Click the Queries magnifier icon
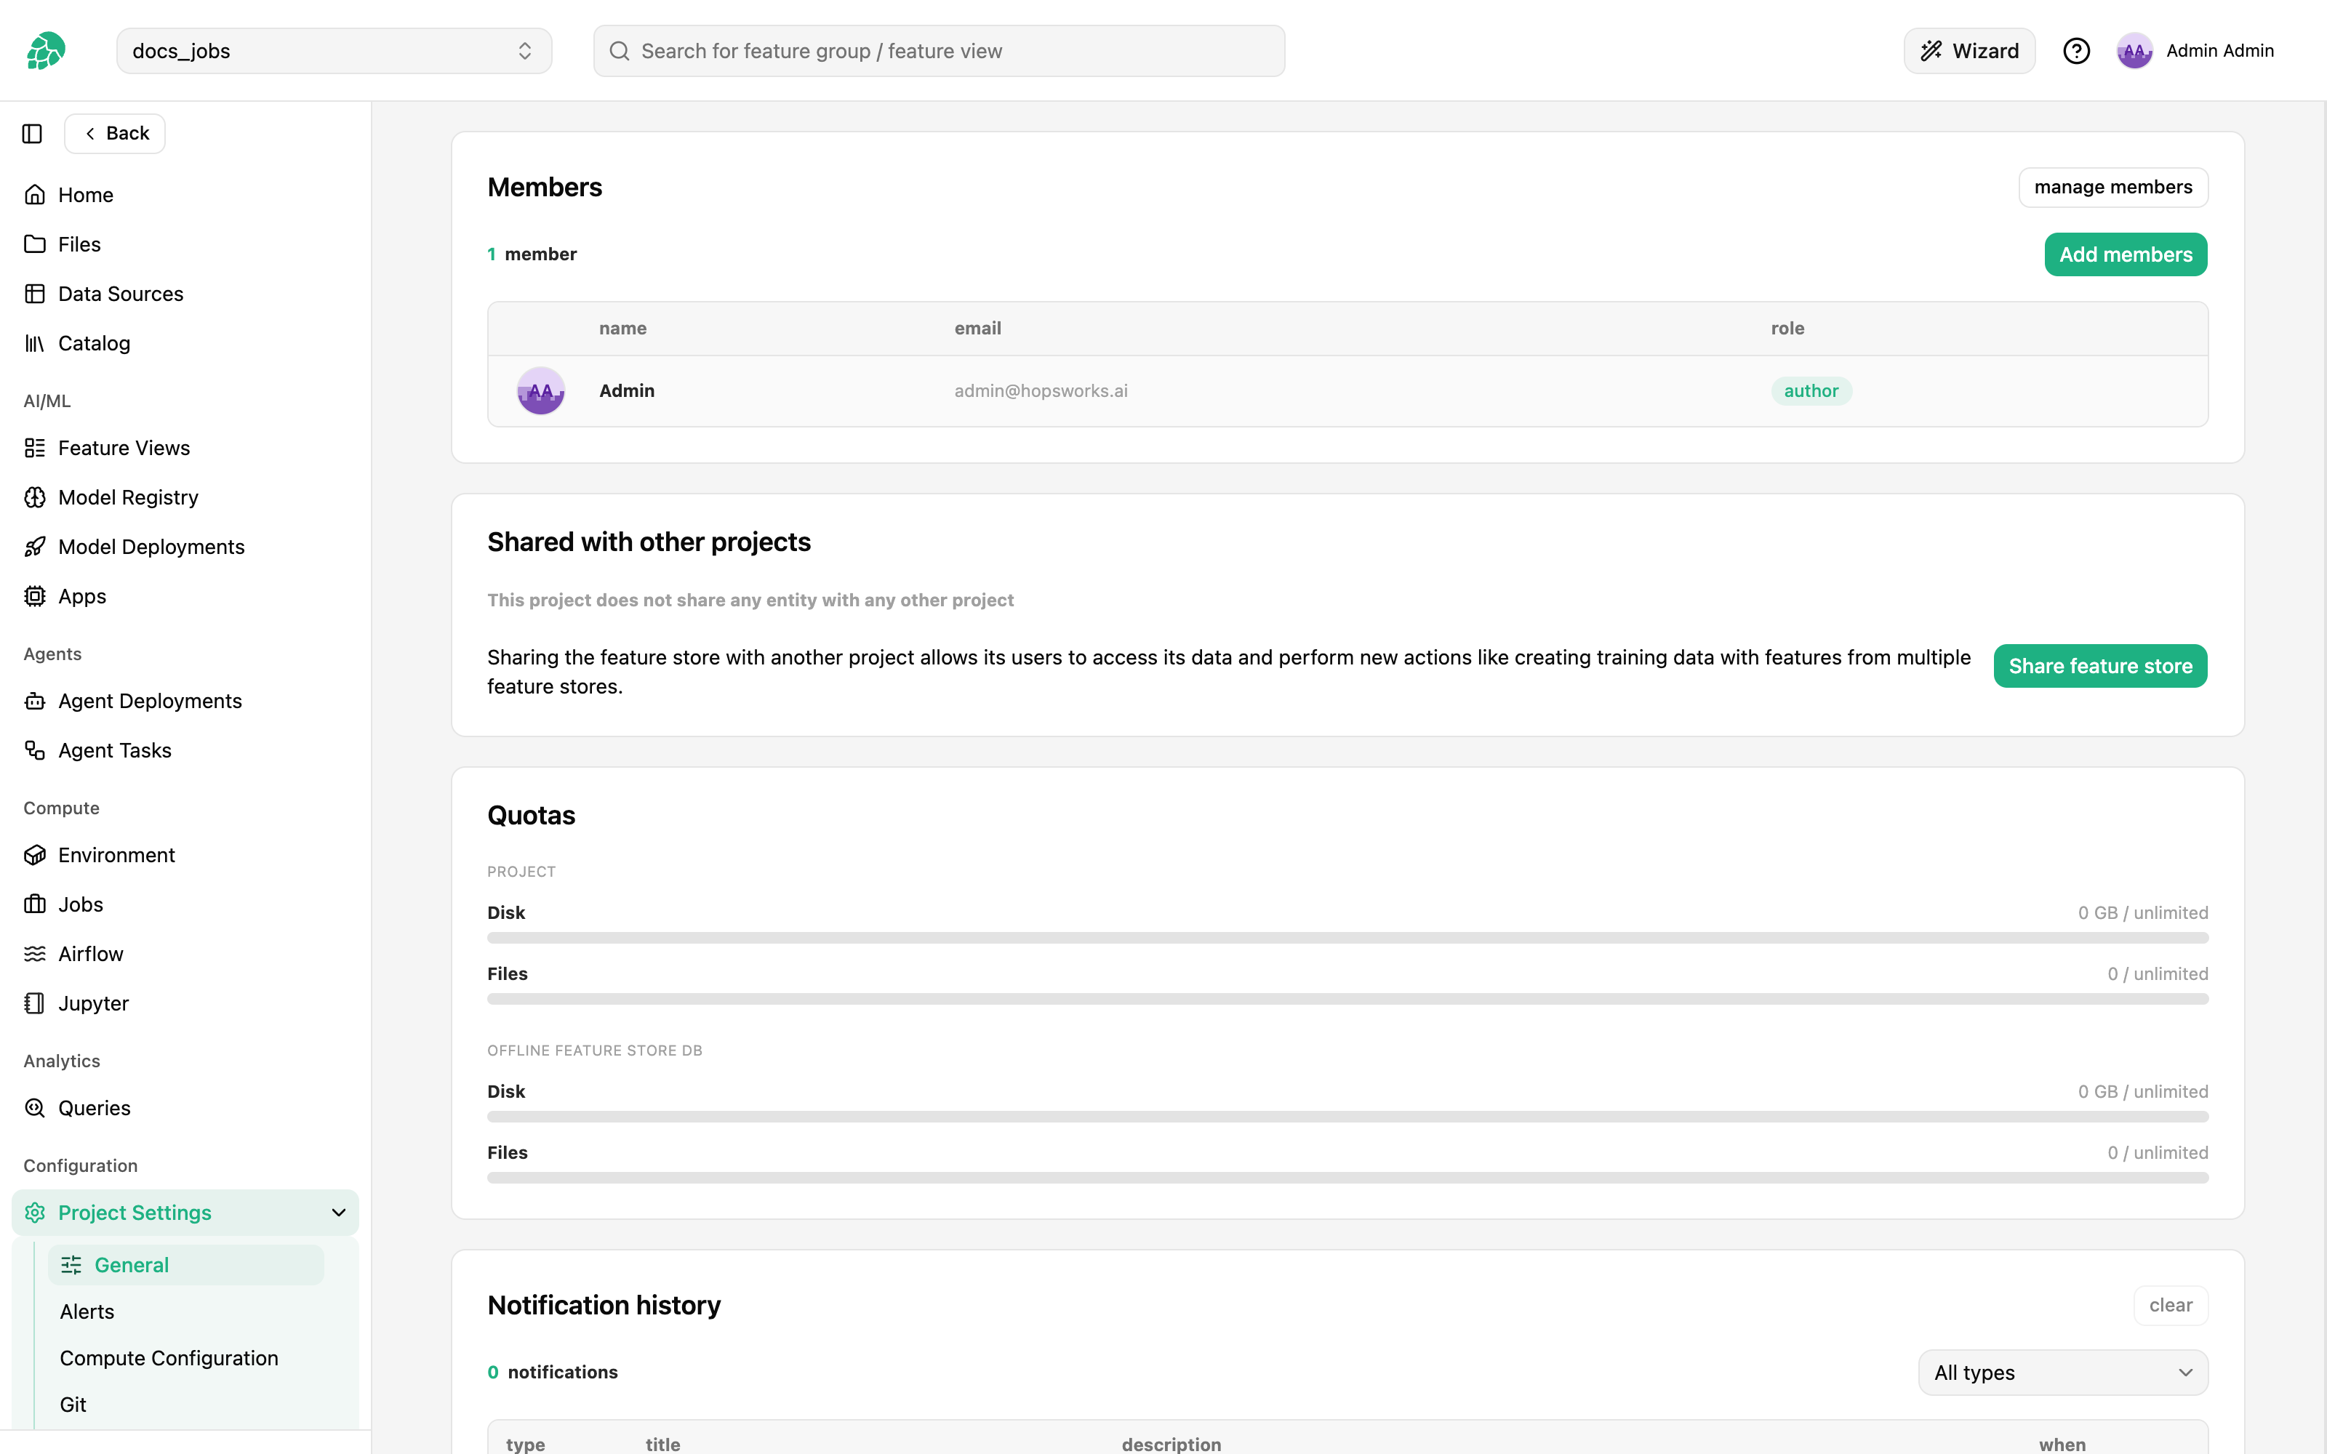Image resolution: width=2327 pixels, height=1454 pixels. [x=35, y=1108]
